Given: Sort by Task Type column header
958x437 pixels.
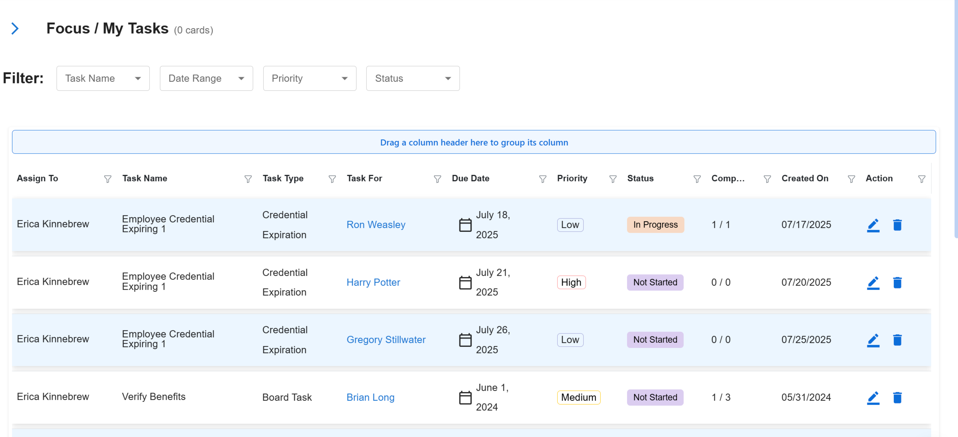Looking at the screenshot, I should coord(283,178).
